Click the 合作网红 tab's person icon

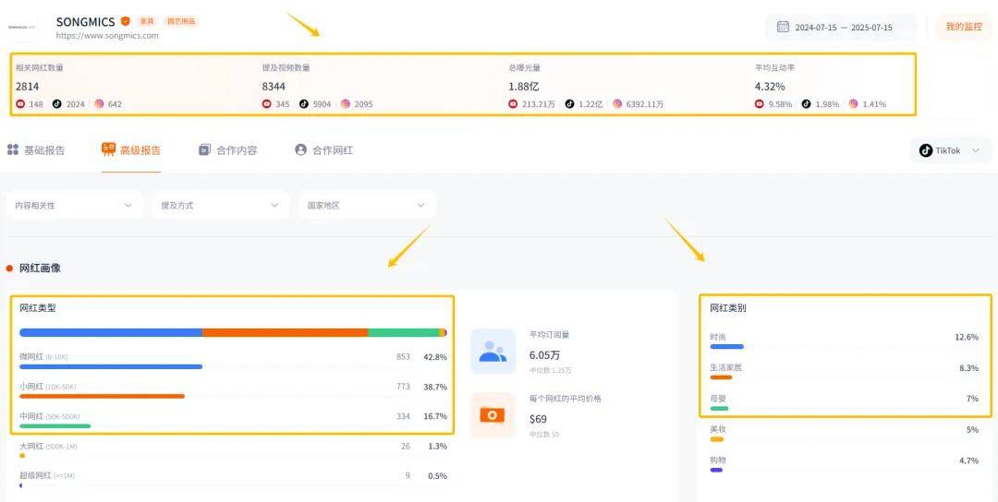pos(300,150)
